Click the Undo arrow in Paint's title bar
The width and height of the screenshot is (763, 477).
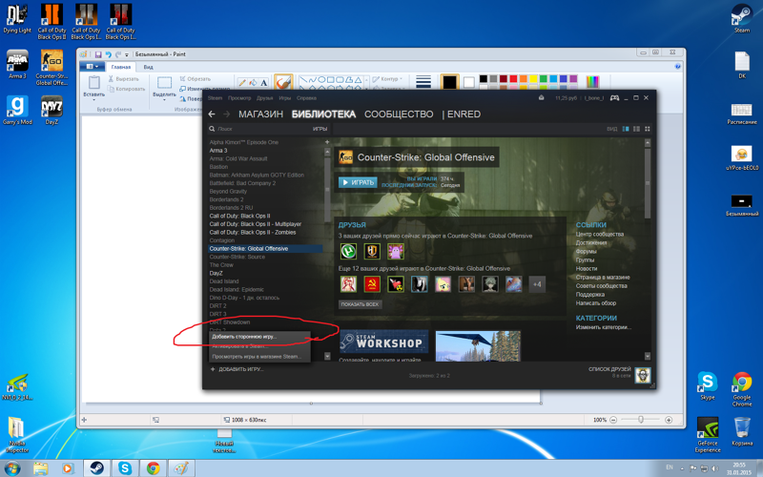coord(109,54)
